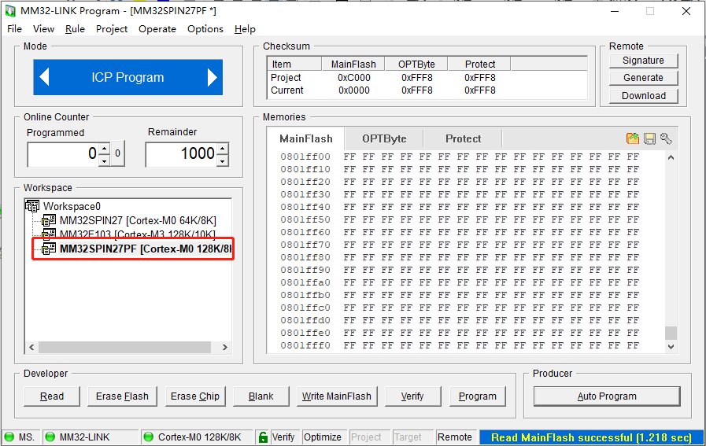The height and width of the screenshot is (446, 706).
Task: Click the key and wrench icon in Memories
Action: tap(666, 138)
